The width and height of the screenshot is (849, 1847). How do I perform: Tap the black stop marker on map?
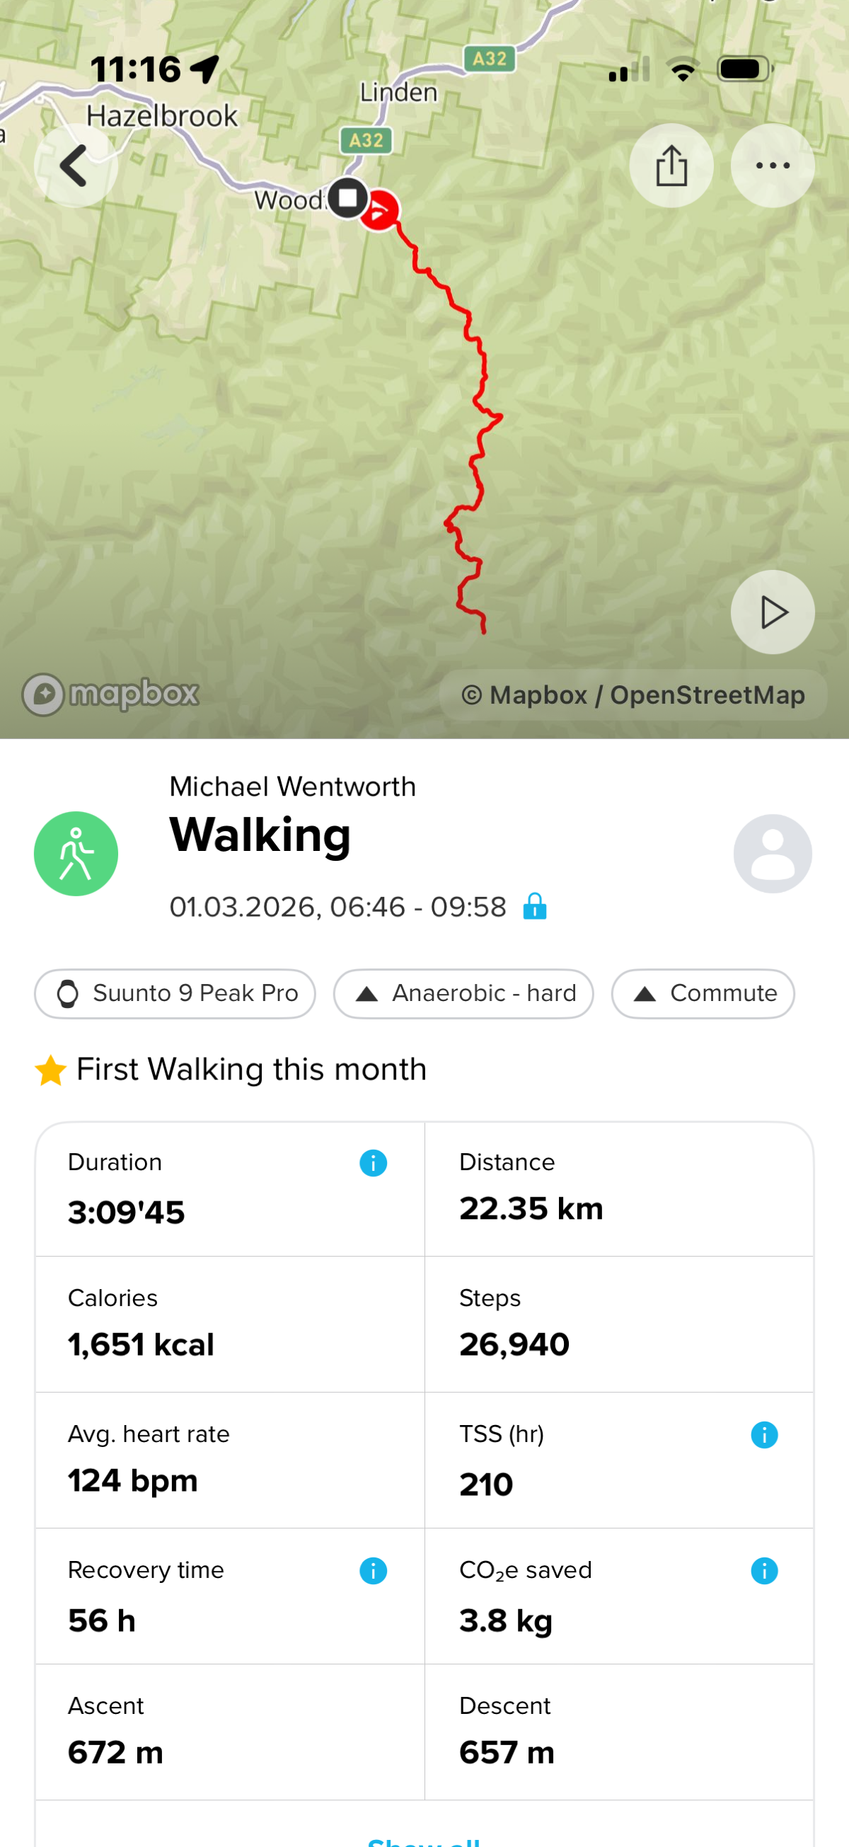click(348, 198)
